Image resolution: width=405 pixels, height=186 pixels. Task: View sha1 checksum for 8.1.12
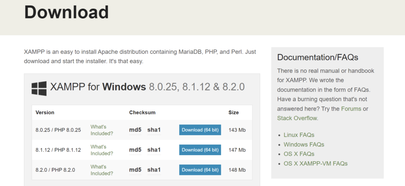(x=154, y=150)
